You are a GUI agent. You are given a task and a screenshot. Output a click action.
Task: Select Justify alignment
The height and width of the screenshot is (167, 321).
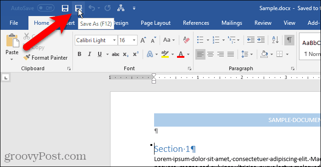(x=231, y=54)
